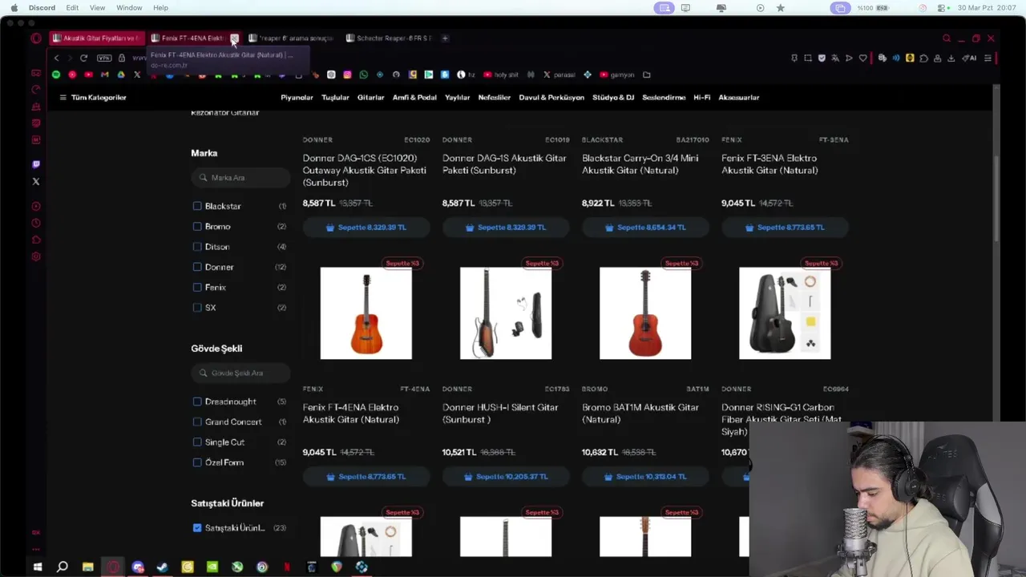Open macOS Edit menu
The image size is (1026, 577).
pyautogui.click(x=72, y=8)
